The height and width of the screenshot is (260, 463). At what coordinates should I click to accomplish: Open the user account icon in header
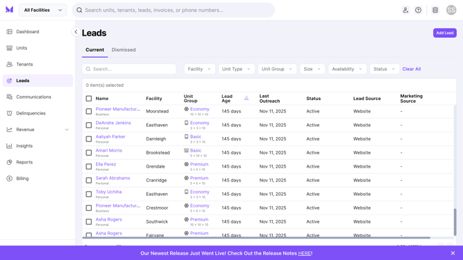[x=406, y=10]
